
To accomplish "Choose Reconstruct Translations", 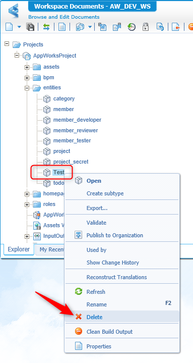I will (122, 277).
